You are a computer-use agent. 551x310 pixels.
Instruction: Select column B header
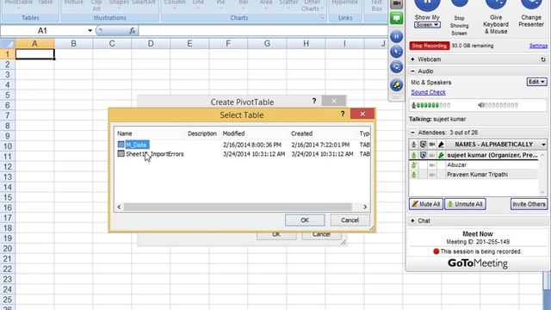pyautogui.click(x=73, y=44)
